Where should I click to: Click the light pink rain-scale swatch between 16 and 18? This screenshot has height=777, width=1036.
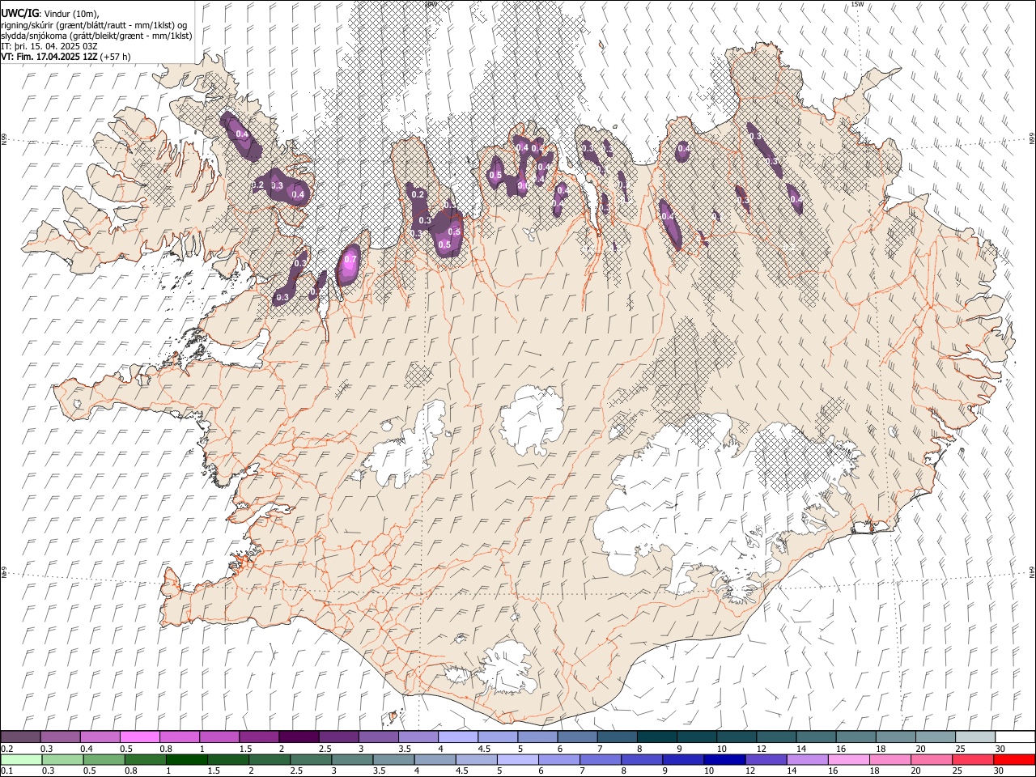click(848, 760)
